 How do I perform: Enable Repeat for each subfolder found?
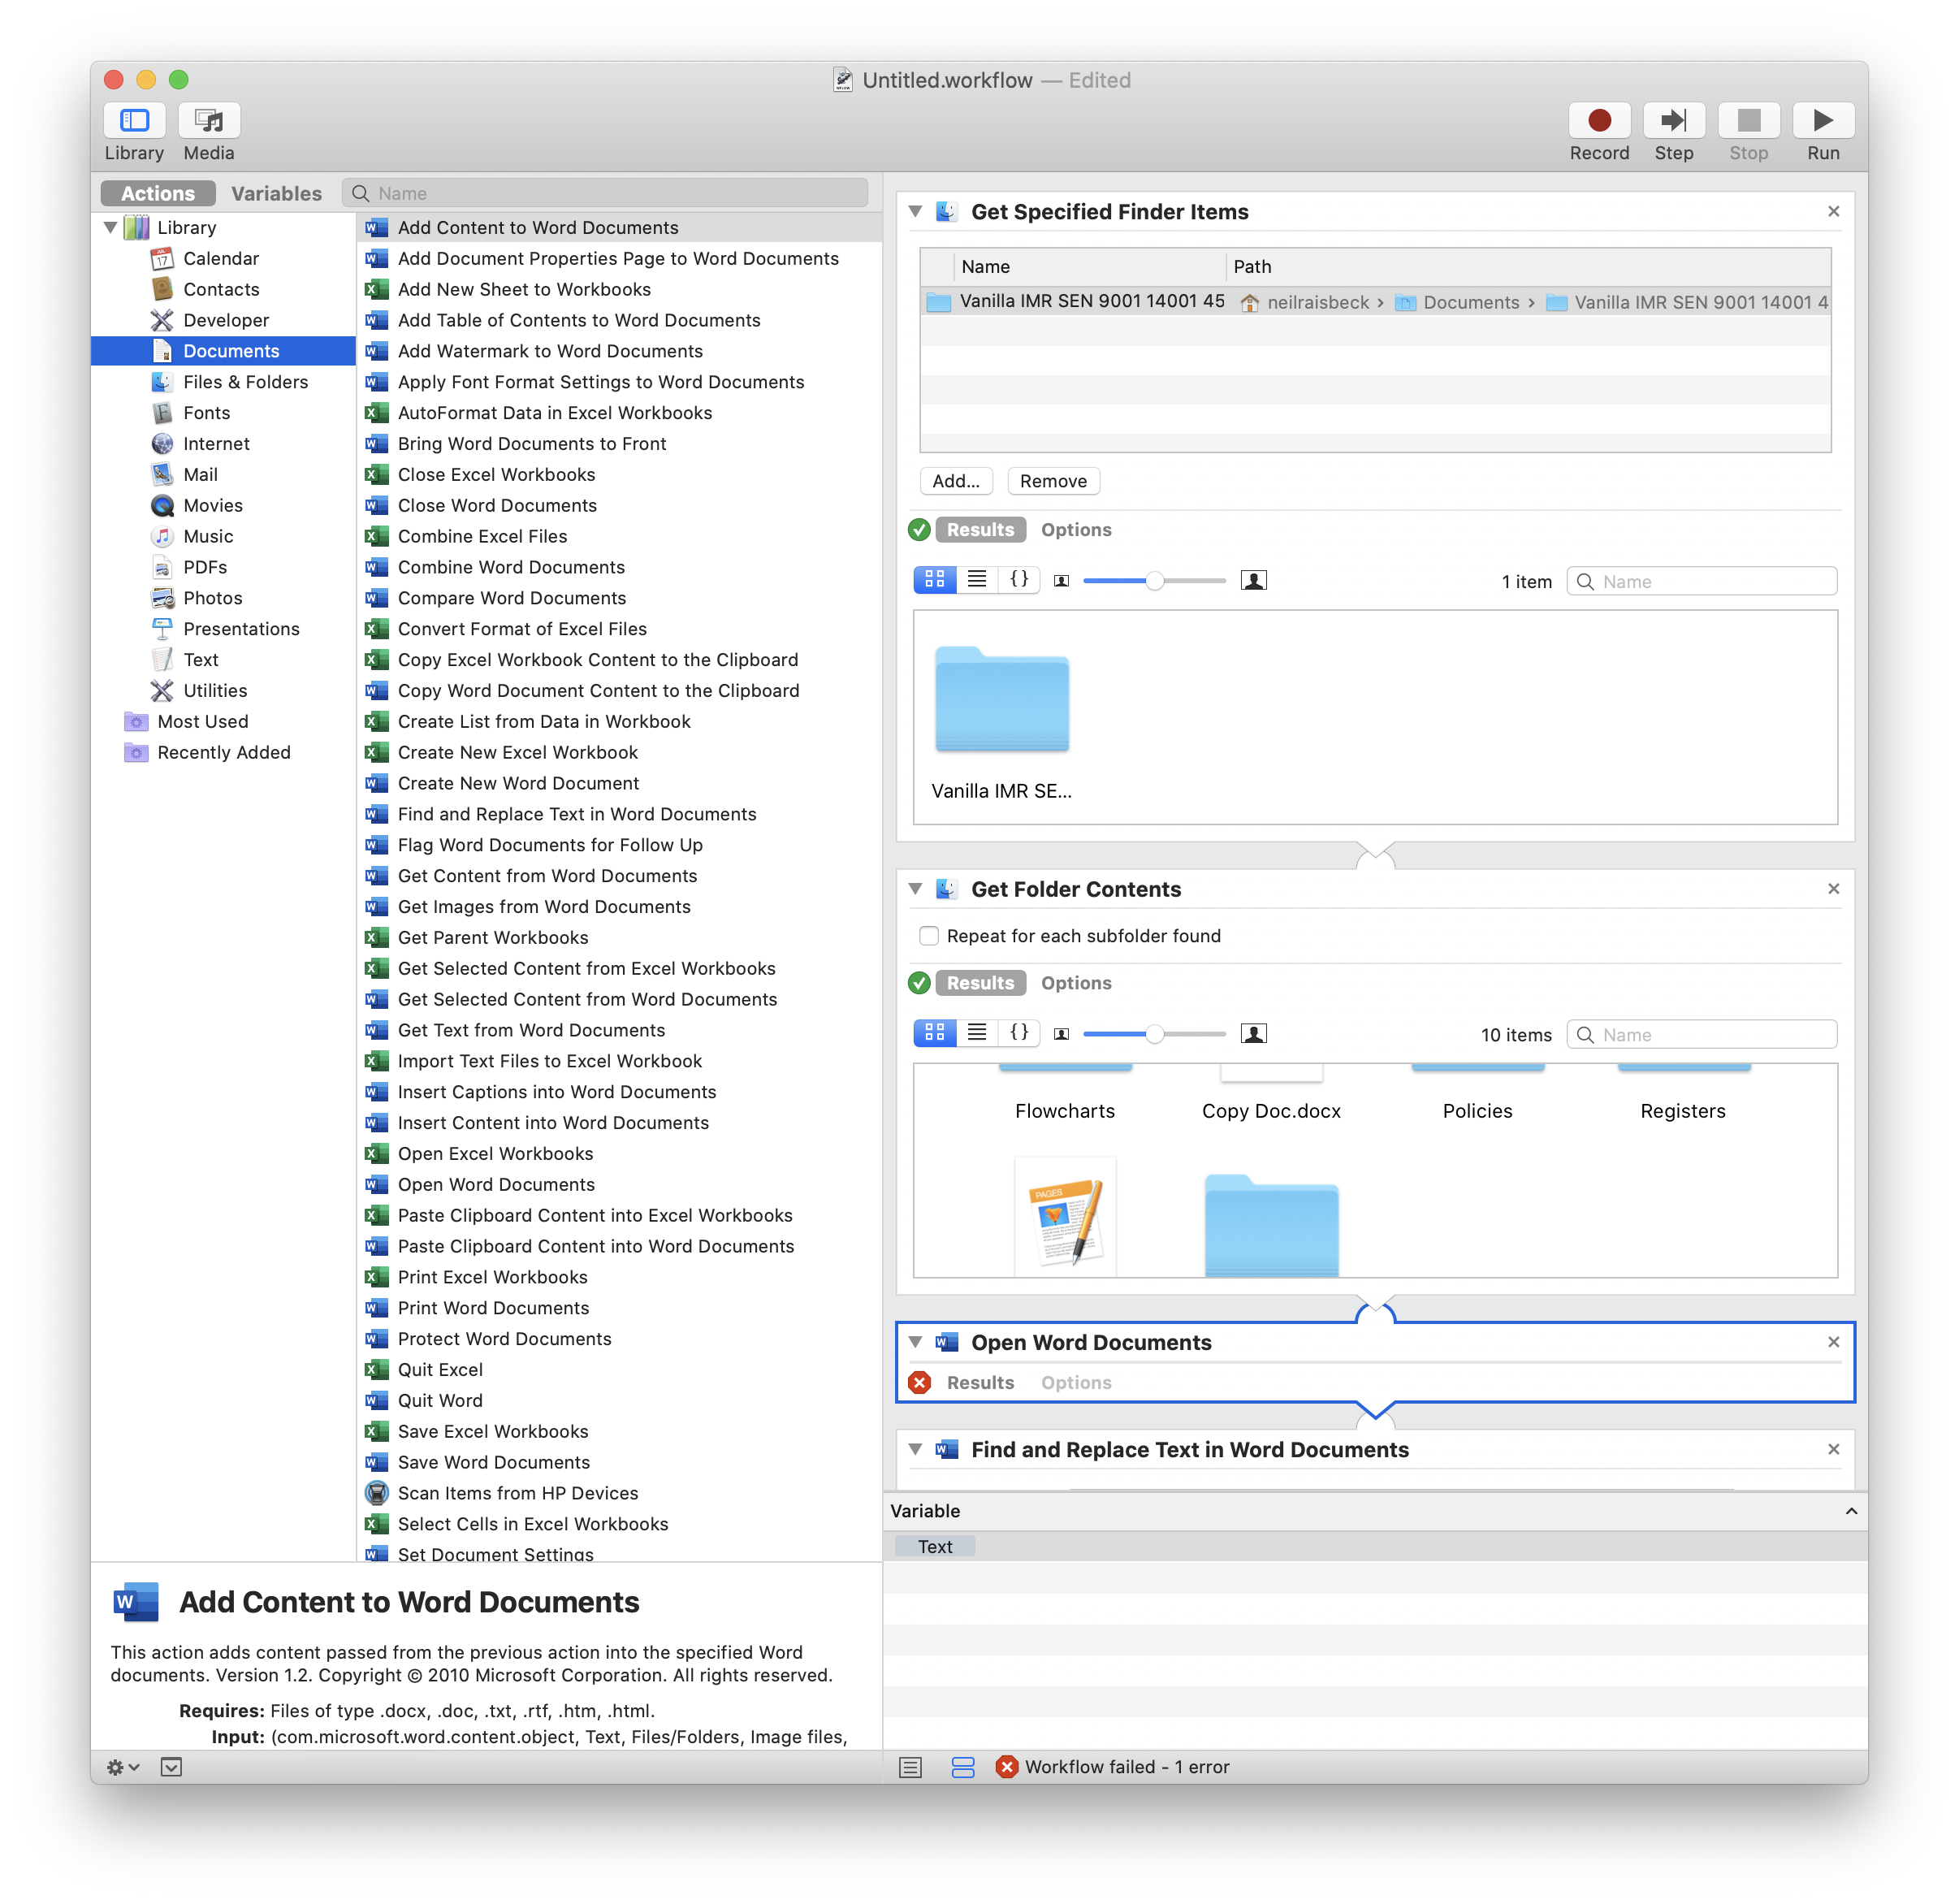[929, 936]
